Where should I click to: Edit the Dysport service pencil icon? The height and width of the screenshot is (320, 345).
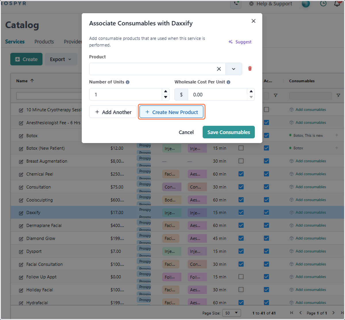point(21,252)
